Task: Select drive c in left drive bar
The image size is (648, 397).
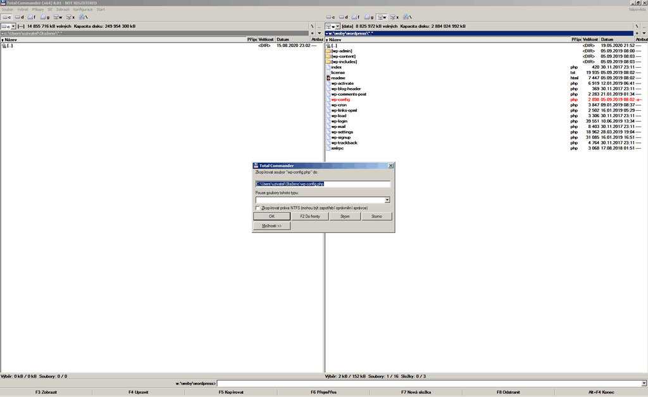Action: click(7, 17)
